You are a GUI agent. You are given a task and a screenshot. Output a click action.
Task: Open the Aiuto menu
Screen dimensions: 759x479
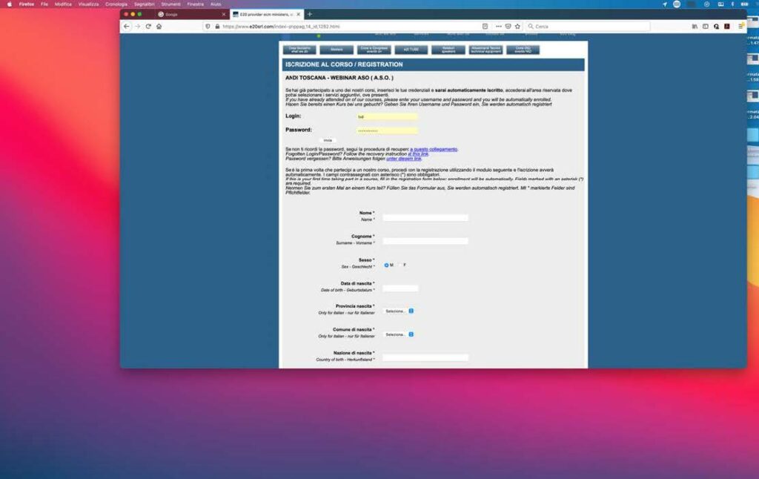coord(216,4)
